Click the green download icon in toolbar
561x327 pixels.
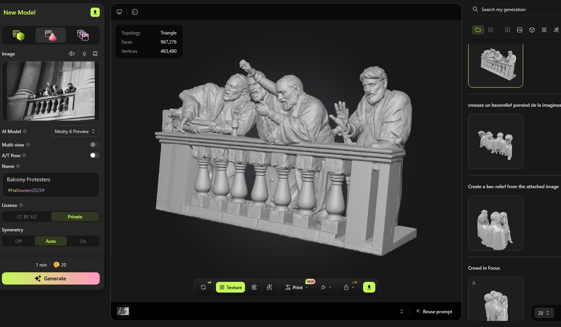coord(369,287)
